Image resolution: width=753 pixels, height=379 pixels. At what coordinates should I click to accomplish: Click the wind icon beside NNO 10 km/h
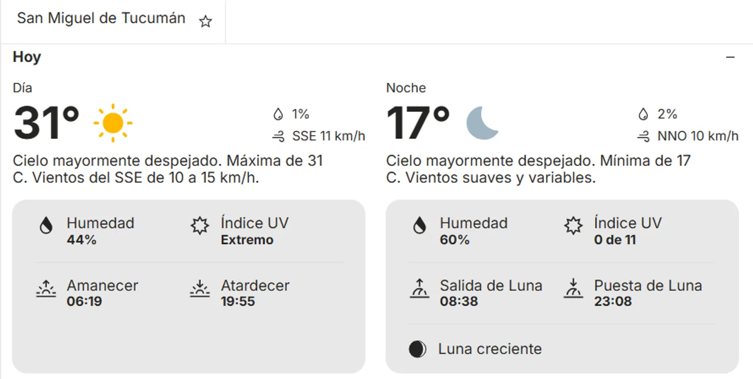point(642,136)
